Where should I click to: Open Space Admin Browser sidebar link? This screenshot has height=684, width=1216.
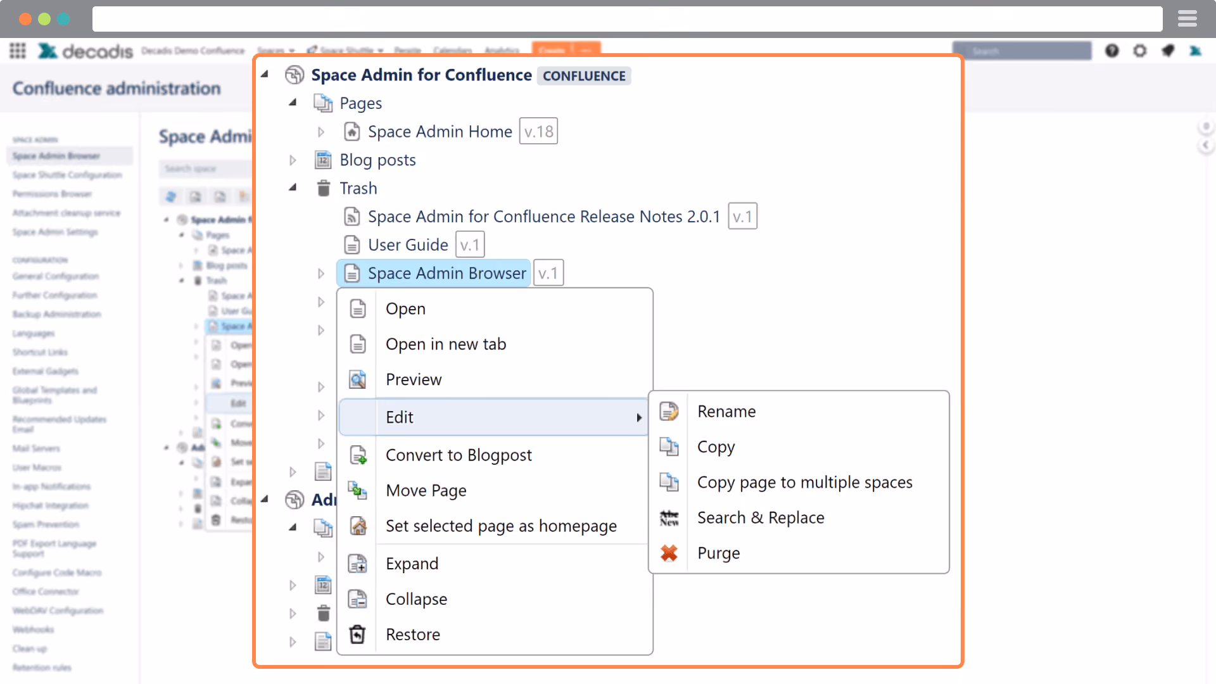[70, 156]
